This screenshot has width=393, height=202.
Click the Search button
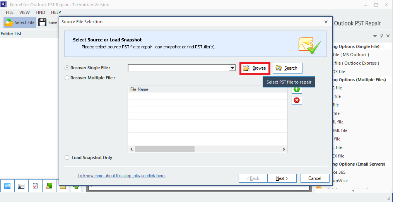287,68
